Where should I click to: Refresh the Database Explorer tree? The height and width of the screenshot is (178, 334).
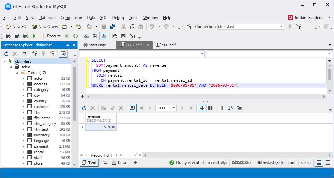pos(6,54)
